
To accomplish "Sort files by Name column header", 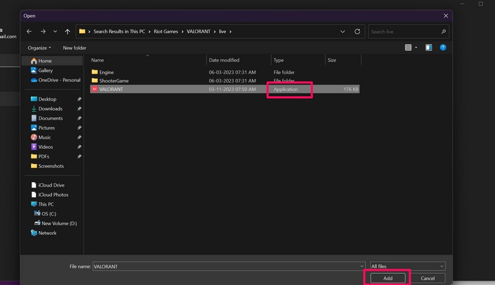I will pyautogui.click(x=98, y=60).
